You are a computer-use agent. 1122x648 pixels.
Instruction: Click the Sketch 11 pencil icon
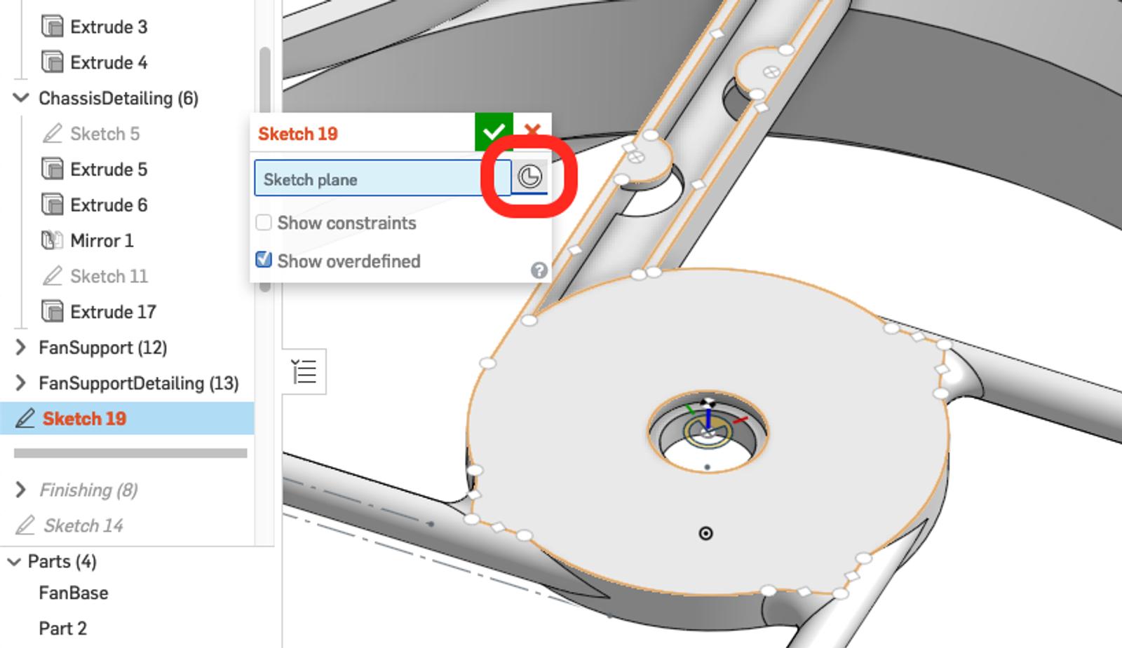coord(53,277)
